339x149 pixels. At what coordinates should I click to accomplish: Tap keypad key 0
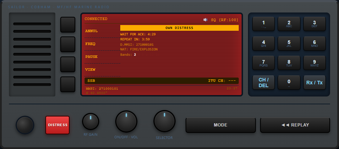coord(289,83)
